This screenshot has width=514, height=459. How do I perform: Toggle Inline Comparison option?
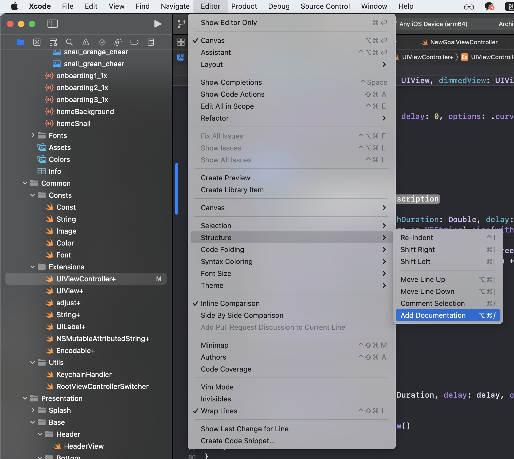291,303
